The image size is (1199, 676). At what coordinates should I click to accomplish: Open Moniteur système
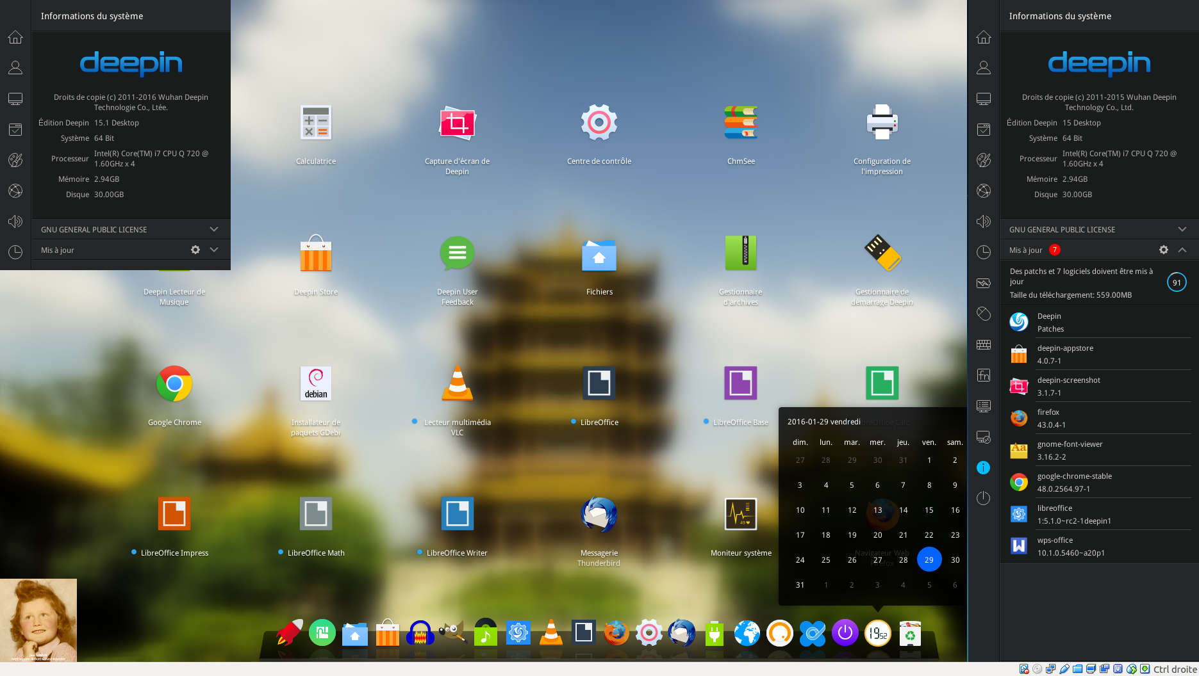[x=741, y=514]
